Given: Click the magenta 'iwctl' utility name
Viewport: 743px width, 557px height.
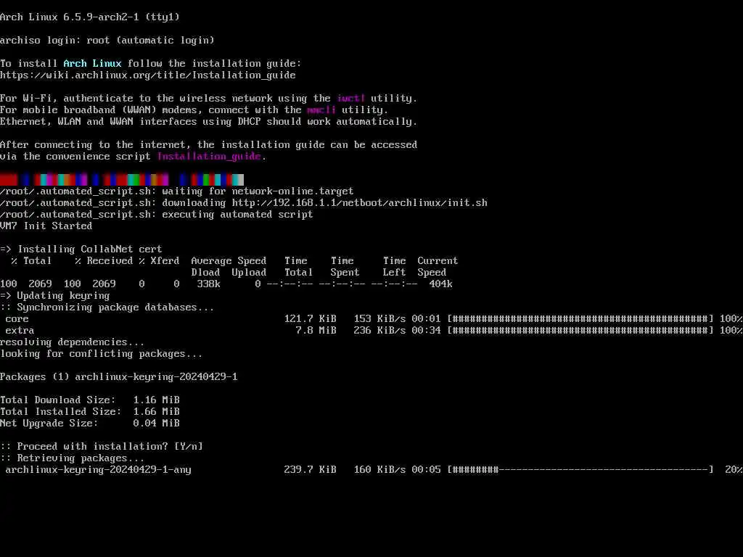Looking at the screenshot, I should [350, 98].
